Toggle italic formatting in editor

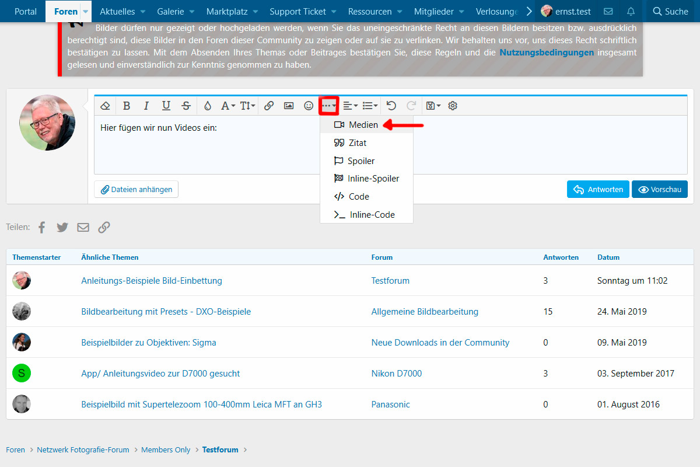pos(146,106)
